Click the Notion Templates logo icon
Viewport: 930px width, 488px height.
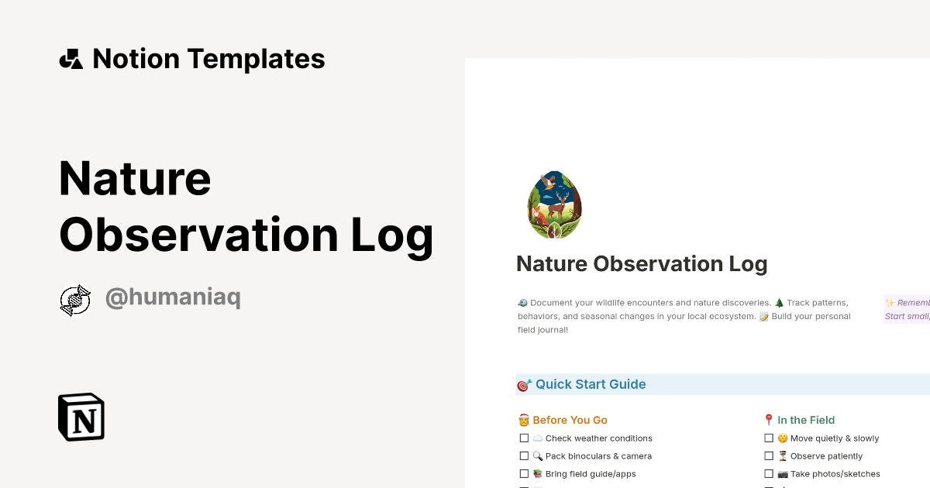pos(71,58)
